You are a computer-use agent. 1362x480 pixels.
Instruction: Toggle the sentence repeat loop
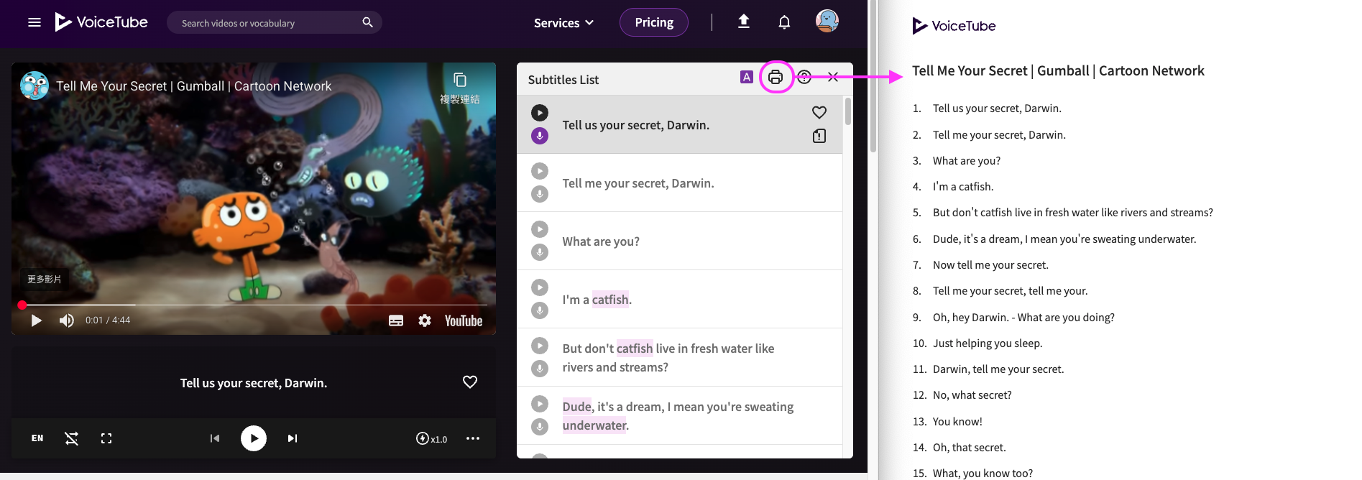(x=72, y=438)
